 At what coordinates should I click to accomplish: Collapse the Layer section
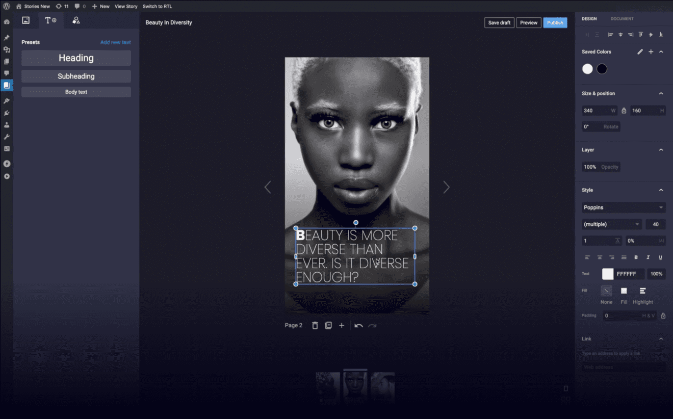tap(661, 150)
